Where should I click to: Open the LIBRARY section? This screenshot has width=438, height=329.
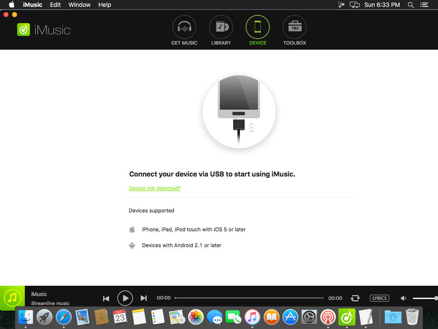point(221,27)
